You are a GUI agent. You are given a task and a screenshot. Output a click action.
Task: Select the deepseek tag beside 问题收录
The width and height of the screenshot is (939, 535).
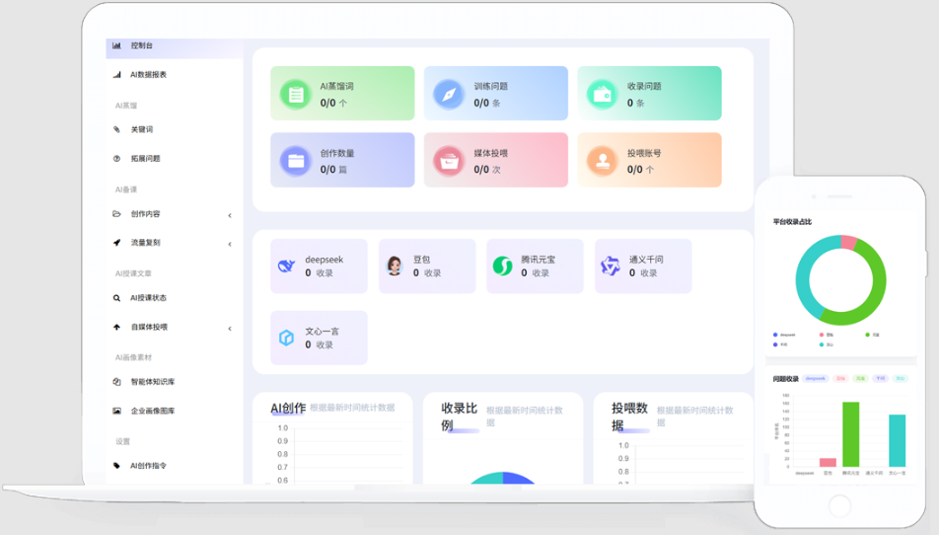(816, 378)
